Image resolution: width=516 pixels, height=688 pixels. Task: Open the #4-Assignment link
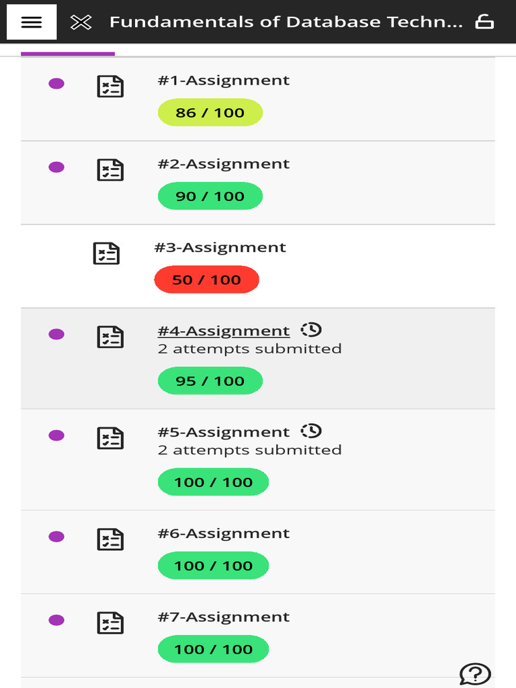point(224,331)
